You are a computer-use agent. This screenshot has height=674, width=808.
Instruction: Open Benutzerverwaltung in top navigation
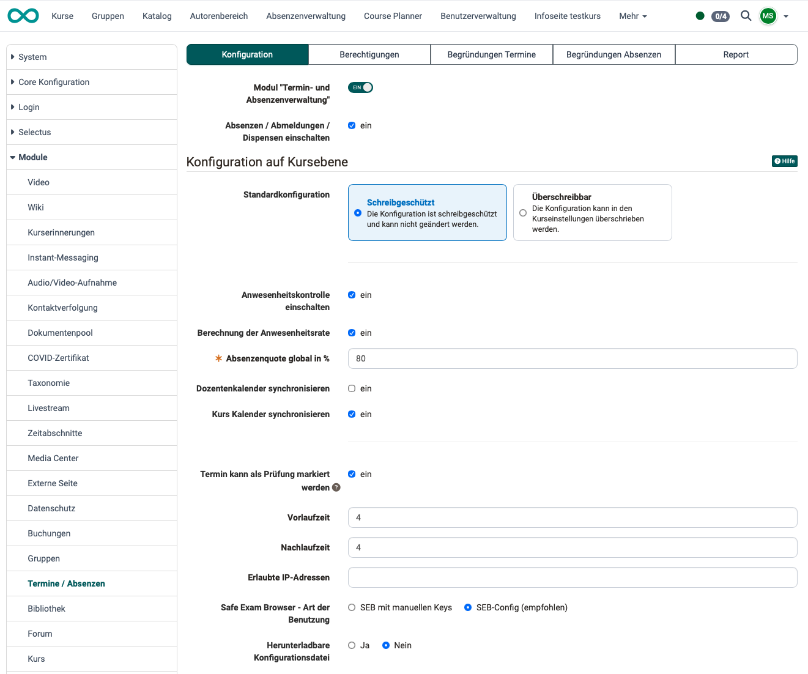[x=478, y=16]
